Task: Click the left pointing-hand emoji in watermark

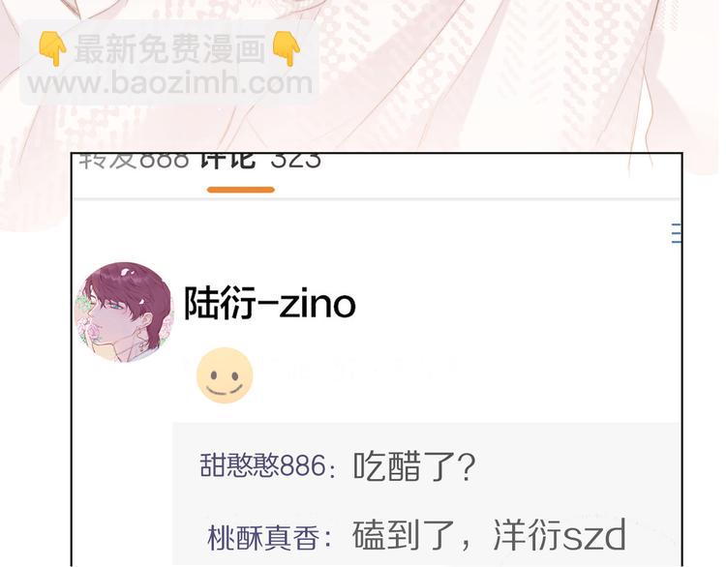Action: (x=52, y=48)
